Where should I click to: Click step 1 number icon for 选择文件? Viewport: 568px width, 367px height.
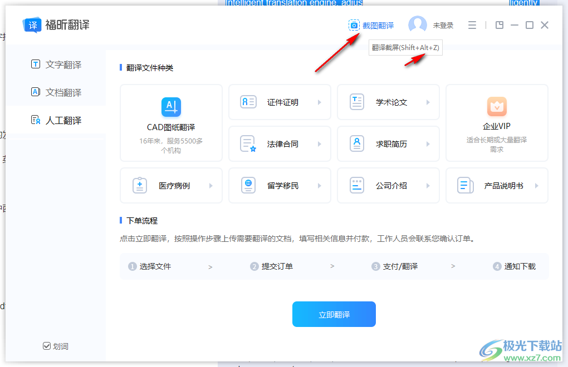(x=132, y=266)
